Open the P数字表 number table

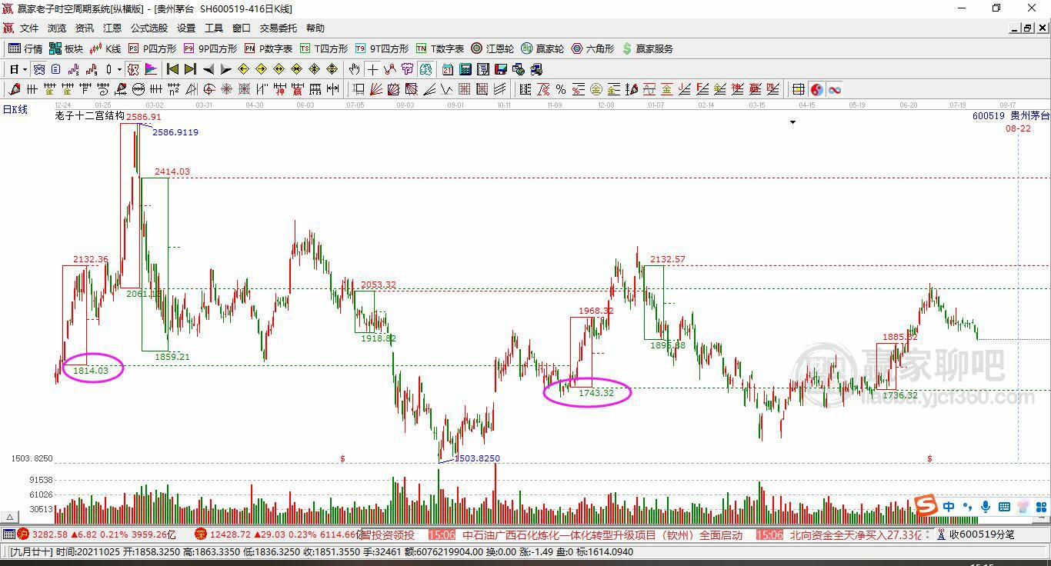click(x=269, y=48)
